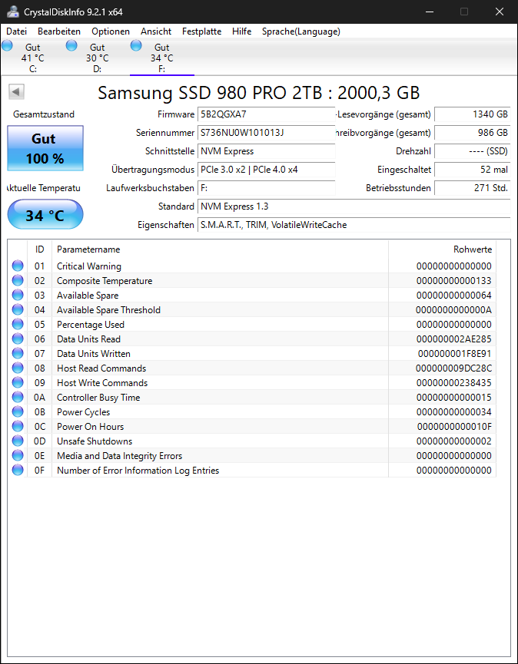Open the Datei menu
Screen dimensions: 518x664
pyautogui.click(x=17, y=31)
